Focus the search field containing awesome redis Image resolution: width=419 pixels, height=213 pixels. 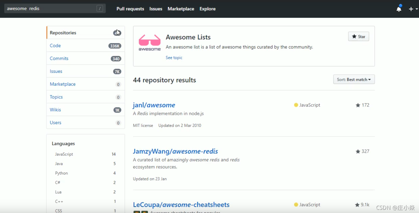coord(55,8)
